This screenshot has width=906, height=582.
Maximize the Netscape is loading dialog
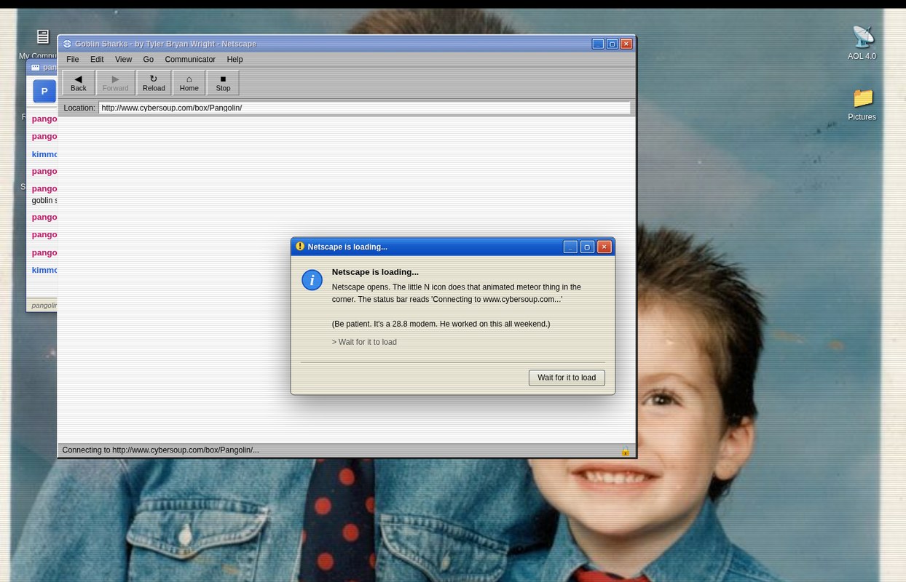[587, 247]
